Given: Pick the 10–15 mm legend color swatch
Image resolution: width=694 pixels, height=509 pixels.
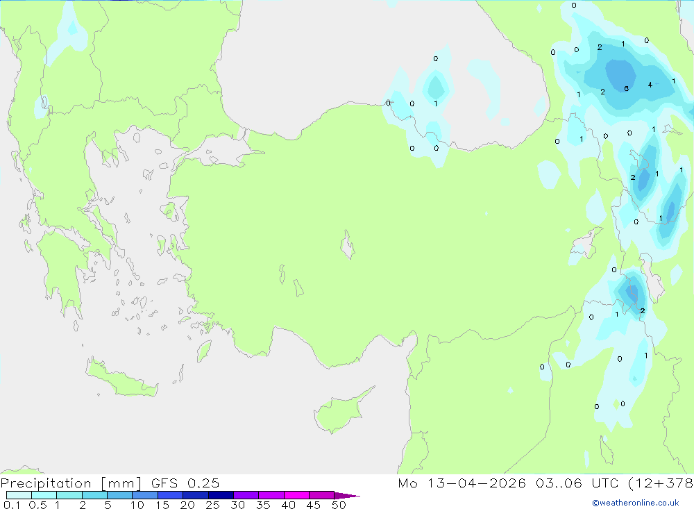Looking at the screenshot, I should click(145, 495).
